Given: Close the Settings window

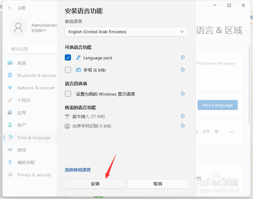Looking at the screenshot, I should [243, 5].
